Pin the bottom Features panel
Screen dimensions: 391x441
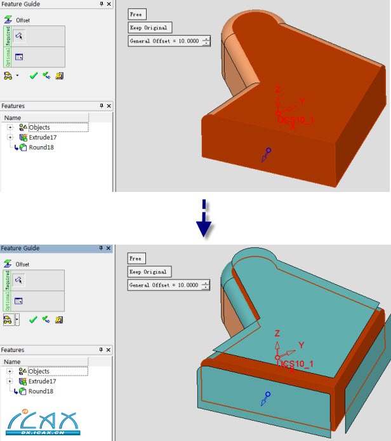coord(101,349)
